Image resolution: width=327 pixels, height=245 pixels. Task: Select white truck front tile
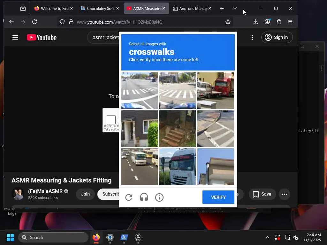pos(178,167)
